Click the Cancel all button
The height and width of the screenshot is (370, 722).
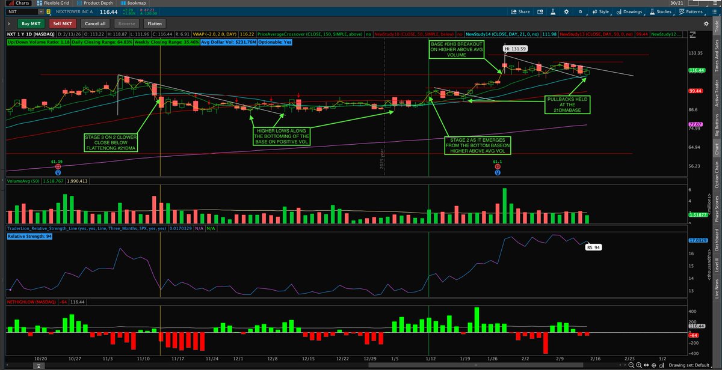(95, 23)
